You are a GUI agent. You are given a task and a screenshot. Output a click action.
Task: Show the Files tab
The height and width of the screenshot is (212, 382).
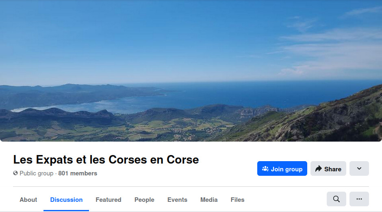point(237,199)
